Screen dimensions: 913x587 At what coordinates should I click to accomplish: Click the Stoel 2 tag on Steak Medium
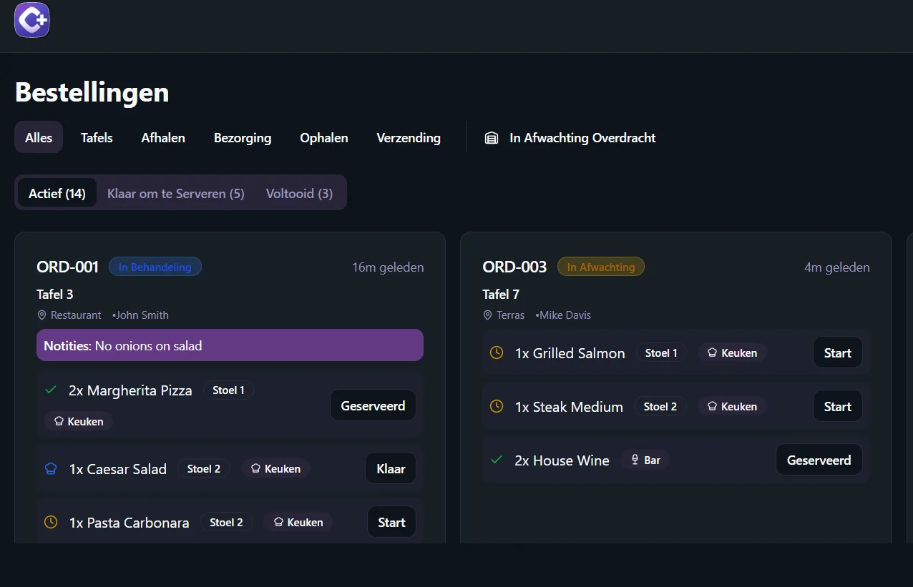pos(660,406)
